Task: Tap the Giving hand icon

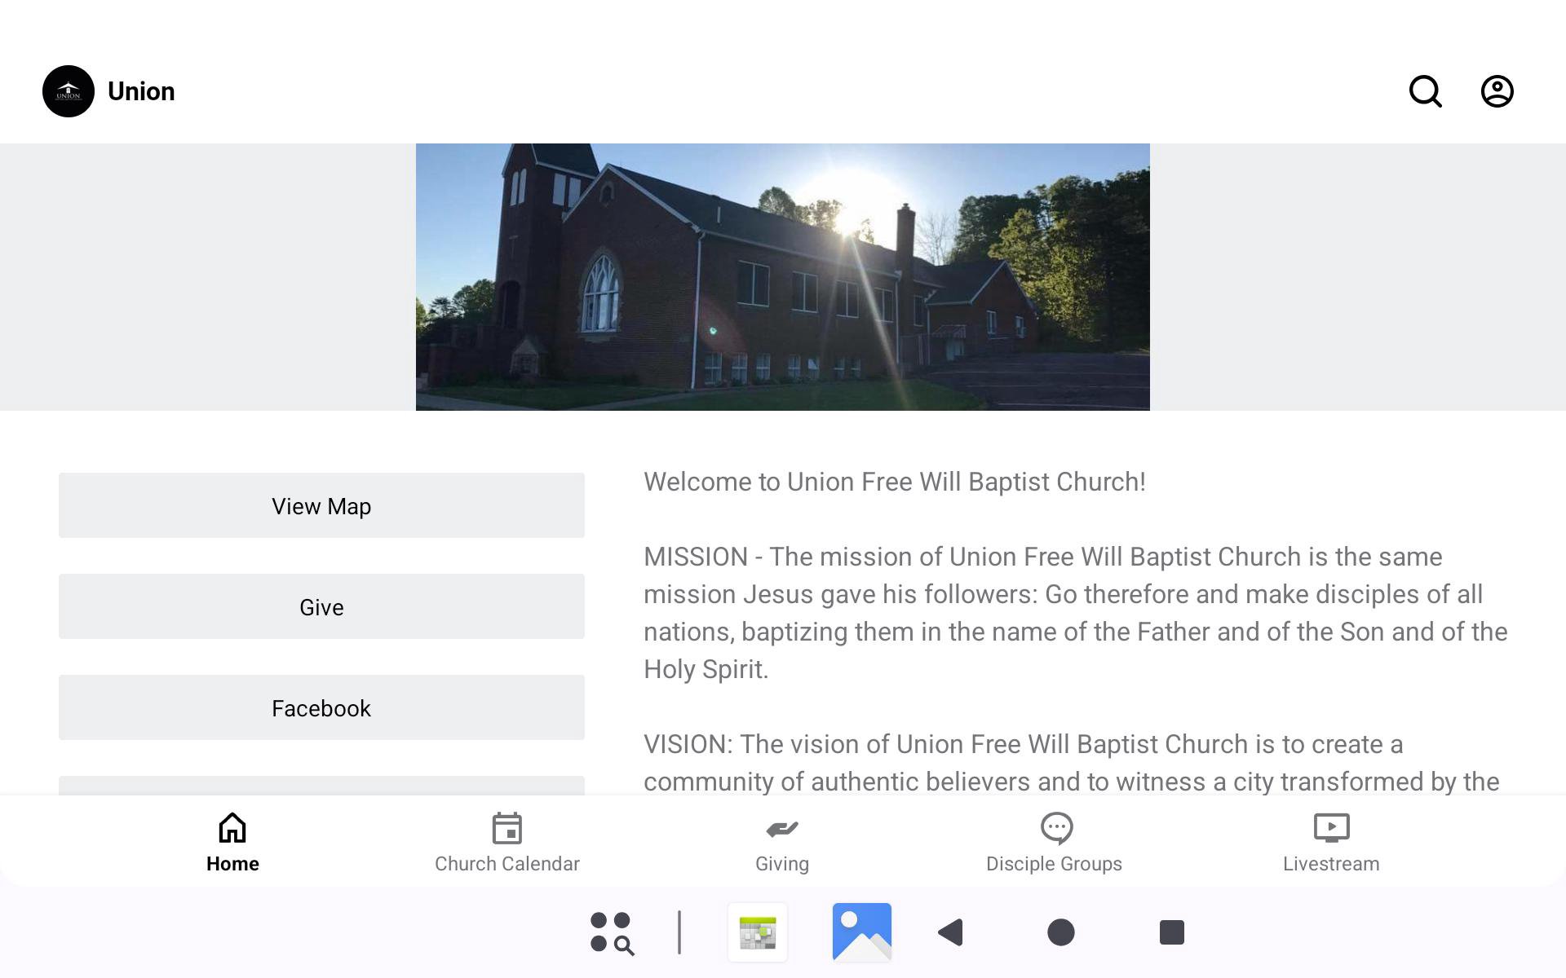Action: [x=781, y=829]
